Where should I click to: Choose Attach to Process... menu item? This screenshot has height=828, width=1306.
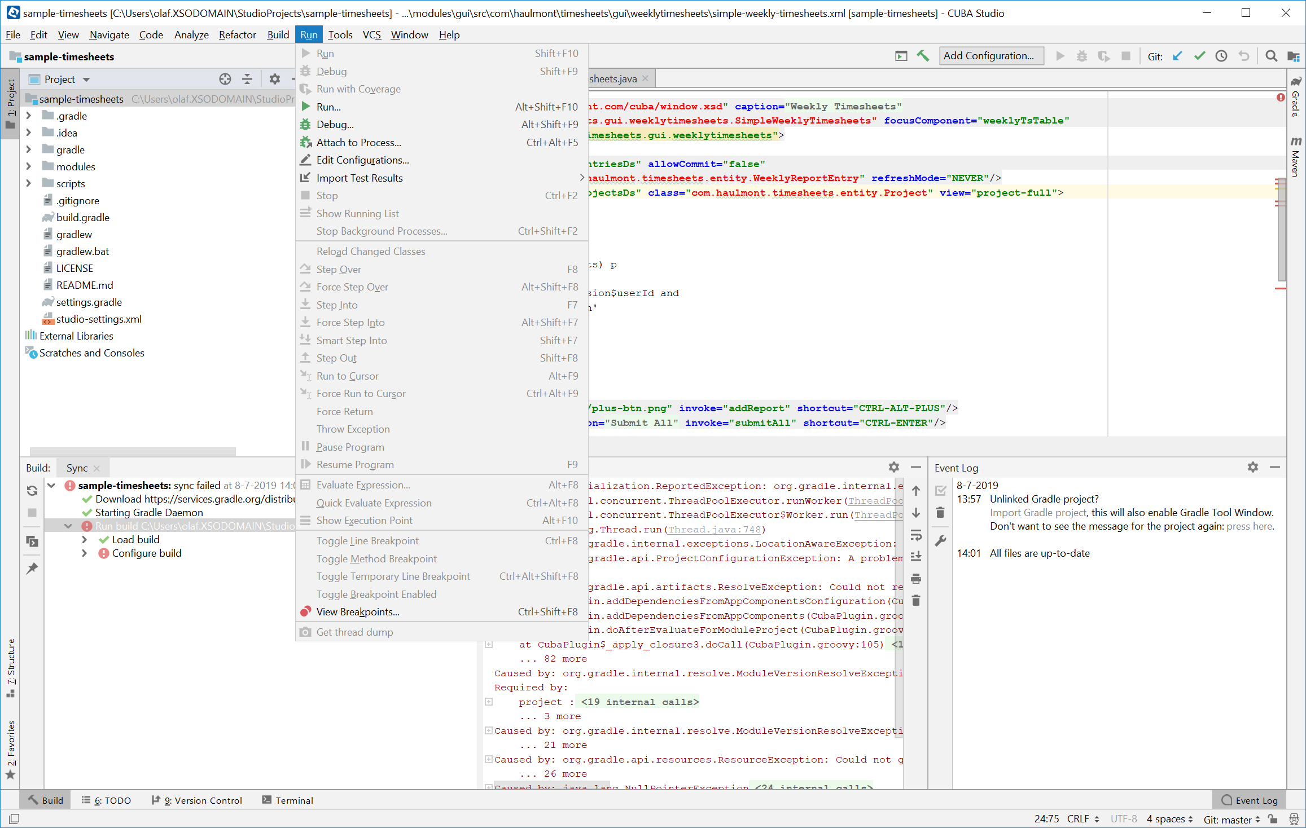pos(442,143)
